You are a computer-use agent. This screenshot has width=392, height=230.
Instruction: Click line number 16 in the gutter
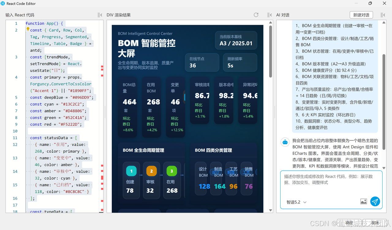(x=15, y=198)
